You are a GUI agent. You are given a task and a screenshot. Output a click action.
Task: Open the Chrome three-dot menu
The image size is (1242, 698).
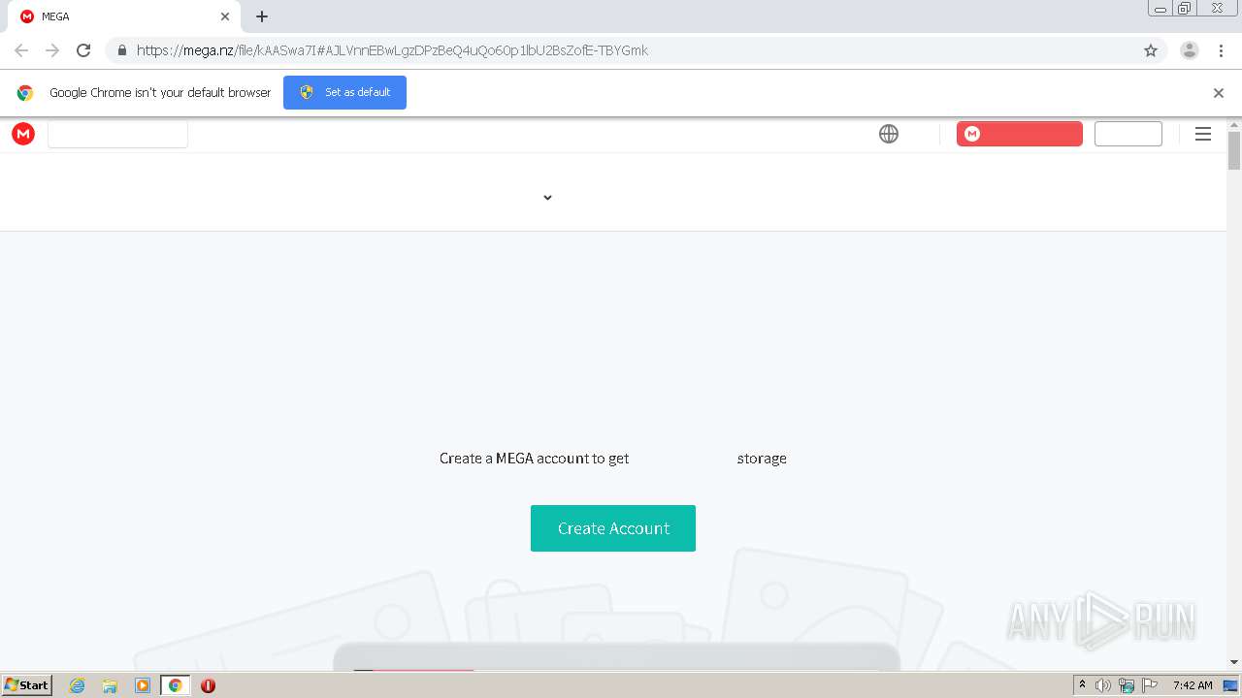pos(1221,50)
